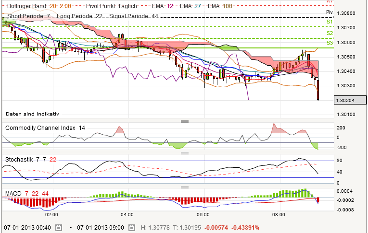Screen dimensions: 368x233
Task: Select the Commodity Channel Index 14 label
Action: coord(45,128)
